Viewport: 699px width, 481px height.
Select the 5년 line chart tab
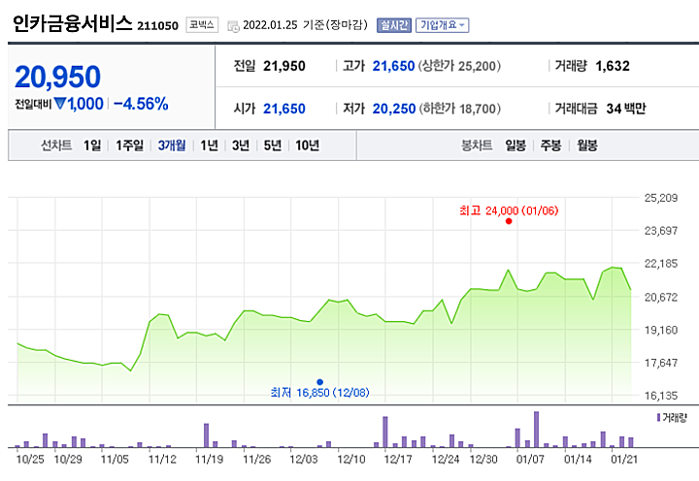(273, 145)
